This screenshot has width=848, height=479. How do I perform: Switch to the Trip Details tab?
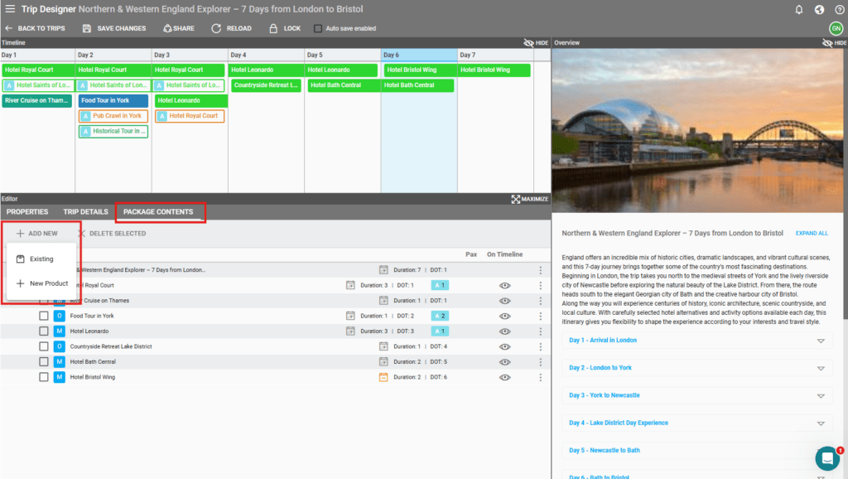pyautogui.click(x=85, y=212)
